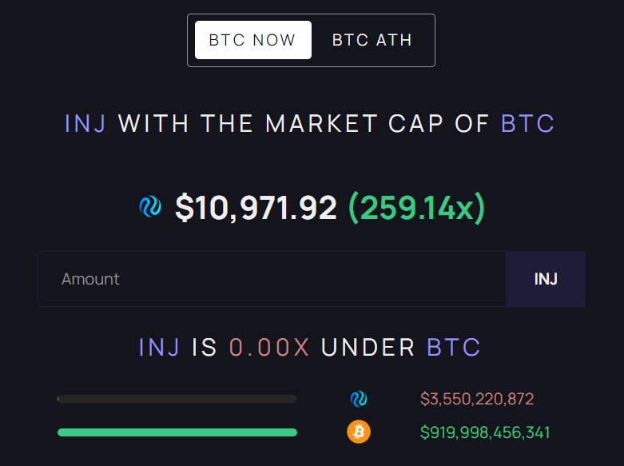Viewport: 624px width, 466px height.
Task: Click BTC in the 'UNDER BTC' heading
Action: point(454,347)
